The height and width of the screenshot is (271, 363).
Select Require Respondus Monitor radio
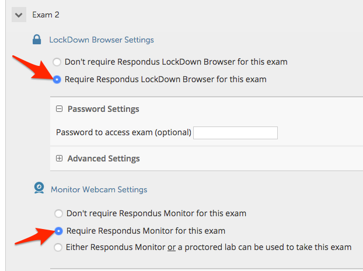pos(58,231)
